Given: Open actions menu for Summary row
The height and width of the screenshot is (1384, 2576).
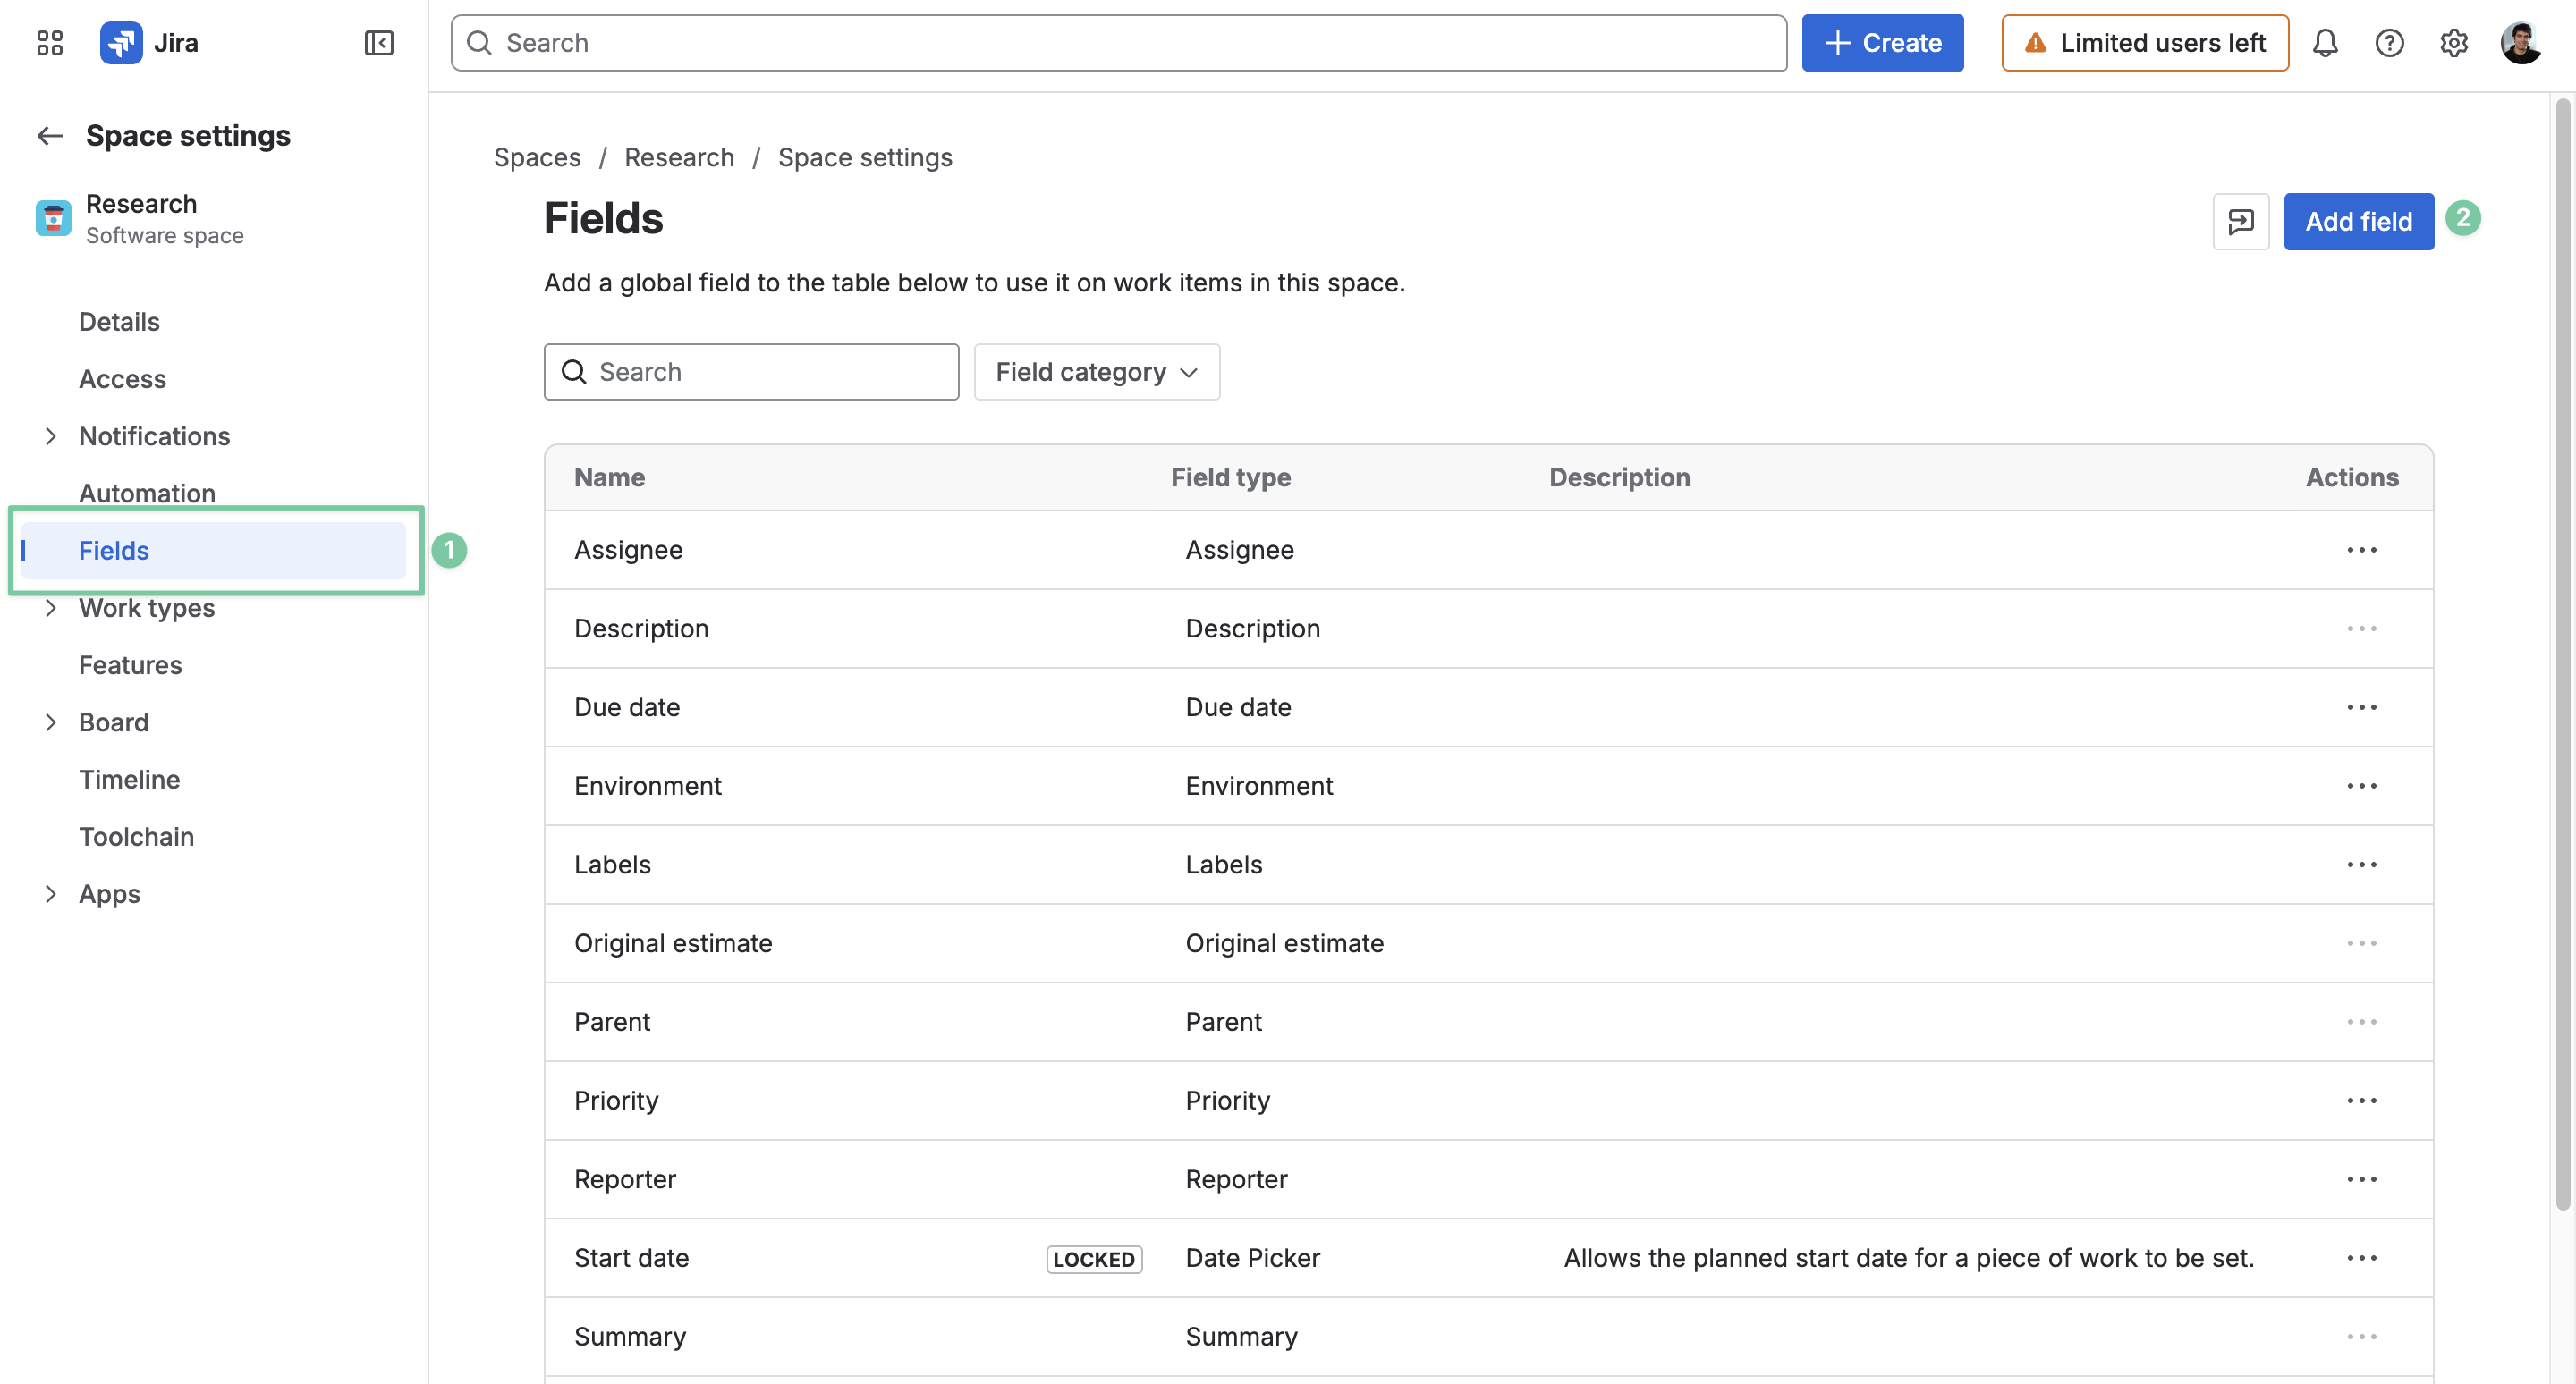Looking at the screenshot, I should coord(2361,1336).
